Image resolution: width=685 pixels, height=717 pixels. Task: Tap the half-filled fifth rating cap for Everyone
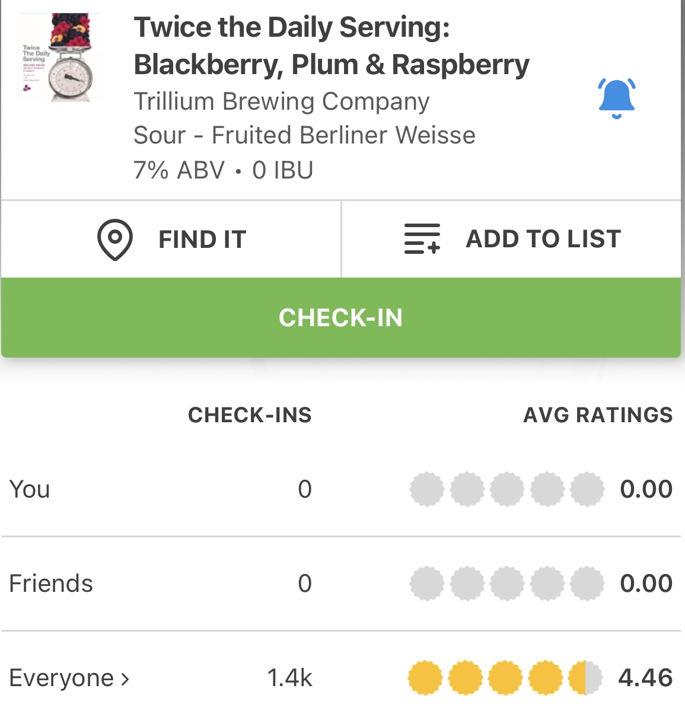pyautogui.click(x=585, y=678)
